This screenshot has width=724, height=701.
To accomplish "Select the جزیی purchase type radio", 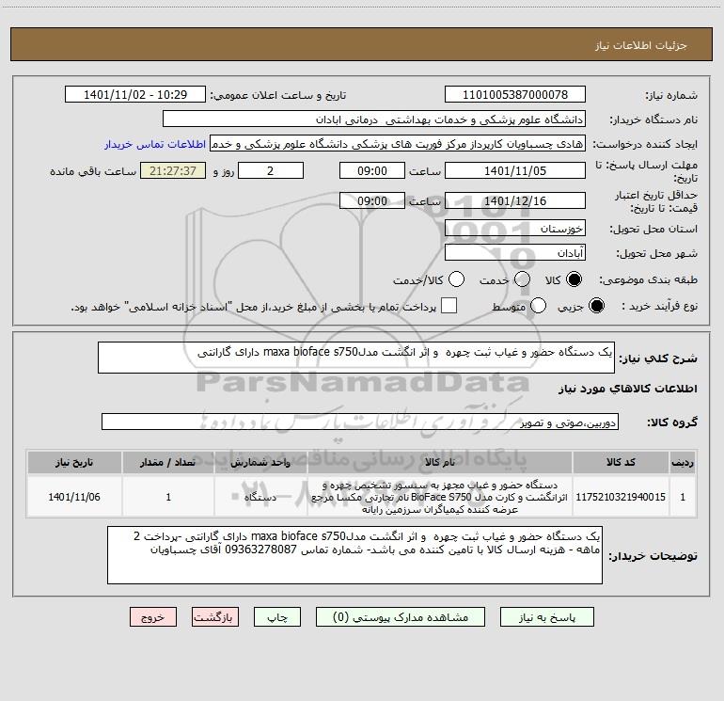I will [x=596, y=306].
